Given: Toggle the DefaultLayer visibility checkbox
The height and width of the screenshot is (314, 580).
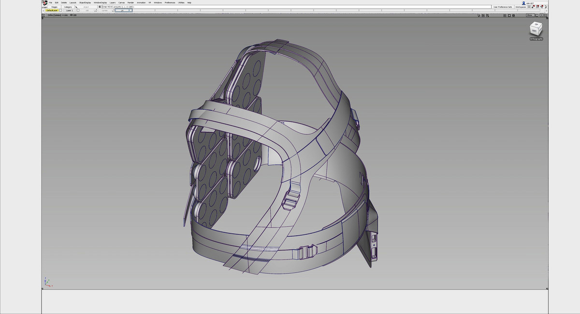Looking at the screenshot, I should click(x=60, y=11).
